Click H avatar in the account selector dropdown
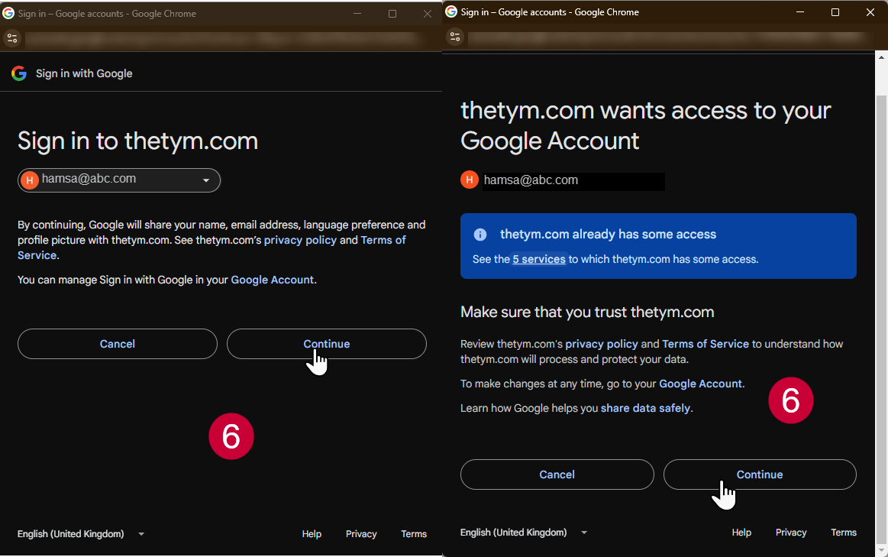The height and width of the screenshot is (557, 888). (x=30, y=180)
